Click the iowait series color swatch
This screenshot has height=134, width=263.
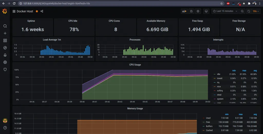(x=214, y=78)
